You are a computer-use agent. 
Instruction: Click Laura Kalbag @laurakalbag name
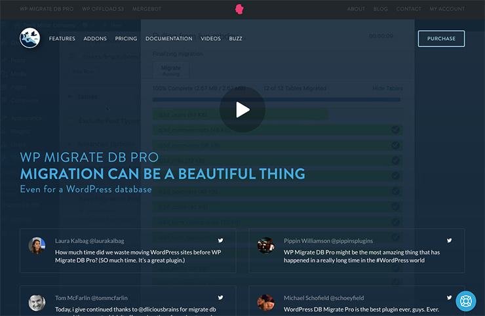[x=90, y=241]
